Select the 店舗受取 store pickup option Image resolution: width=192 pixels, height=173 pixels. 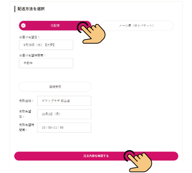pyautogui.click(x=55, y=87)
